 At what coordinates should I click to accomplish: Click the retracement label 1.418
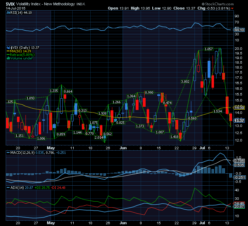[174, 137]
